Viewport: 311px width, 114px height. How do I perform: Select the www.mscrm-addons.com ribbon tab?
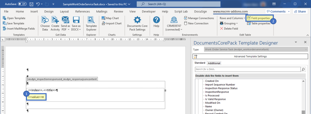[230, 12]
